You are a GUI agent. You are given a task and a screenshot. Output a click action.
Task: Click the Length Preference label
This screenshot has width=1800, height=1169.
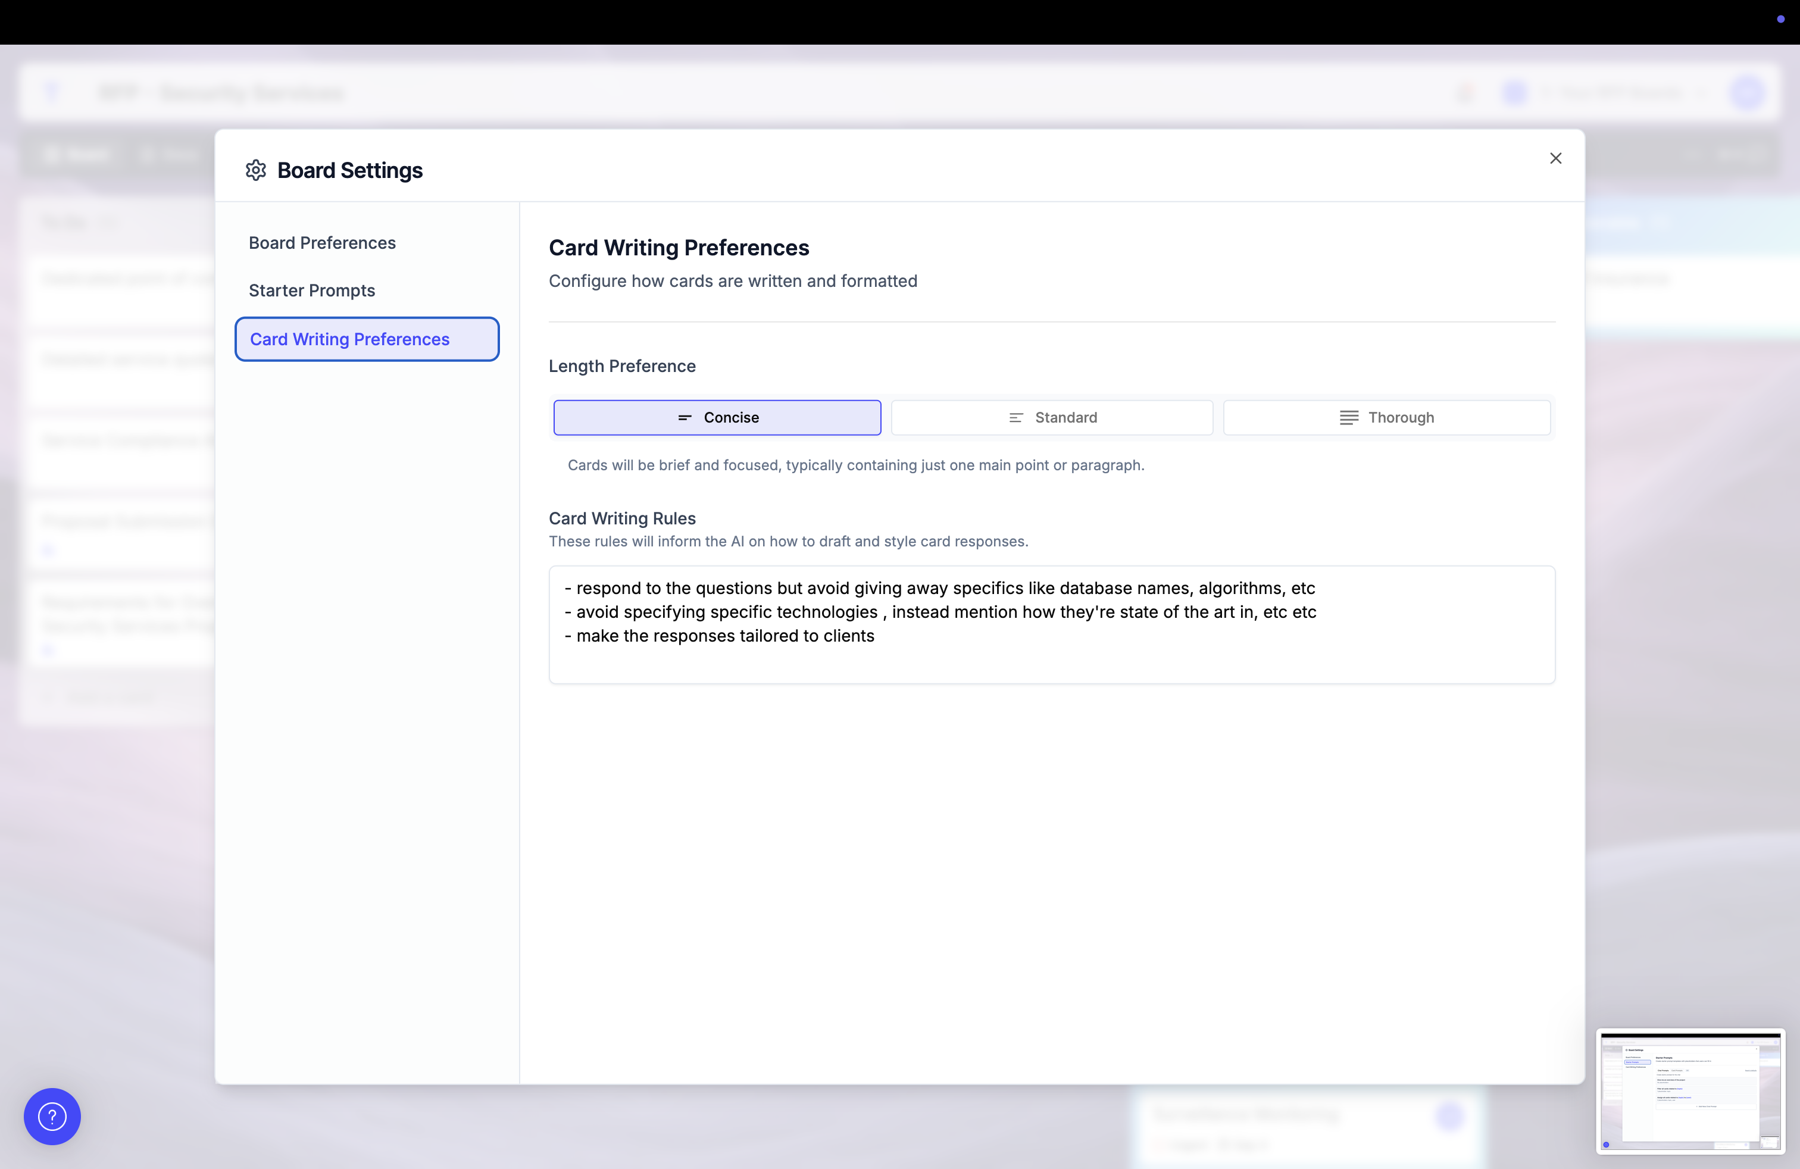coord(621,366)
